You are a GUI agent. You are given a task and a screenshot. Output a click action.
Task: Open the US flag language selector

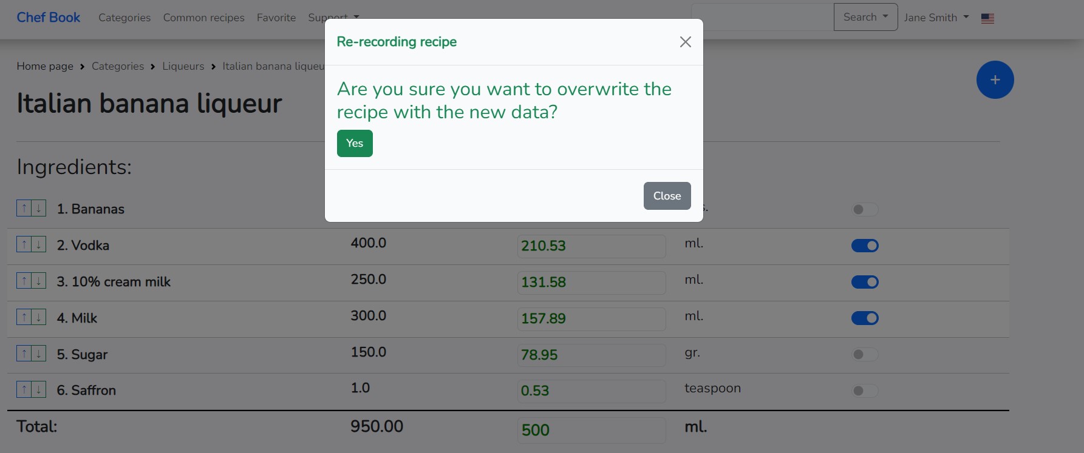pyautogui.click(x=987, y=18)
